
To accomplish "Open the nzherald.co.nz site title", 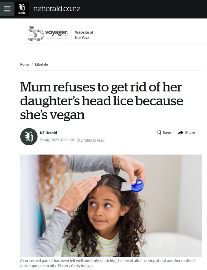I will tap(57, 9).
